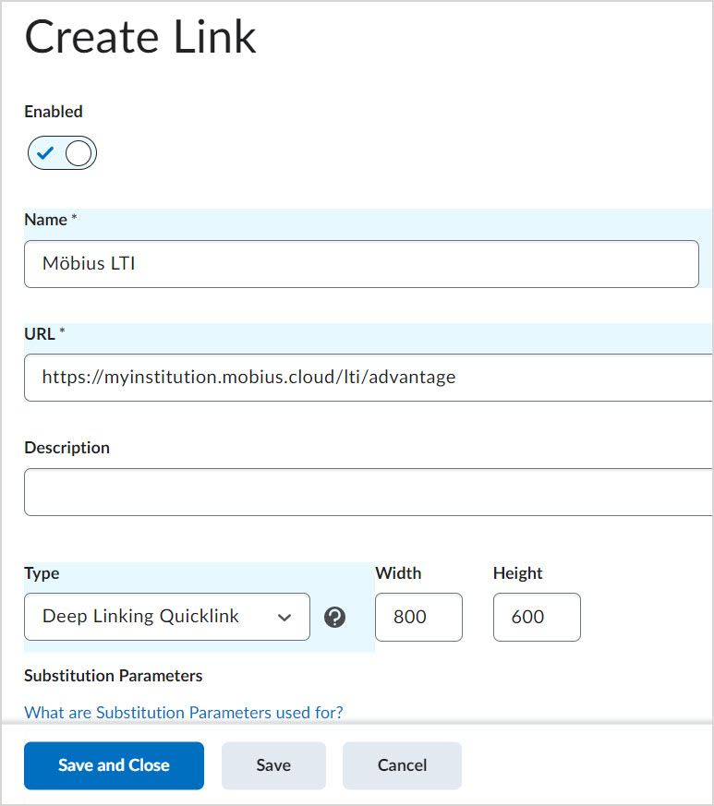Click inside the Name field
This screenshot has height=806, width=714.
pos(360,264)
